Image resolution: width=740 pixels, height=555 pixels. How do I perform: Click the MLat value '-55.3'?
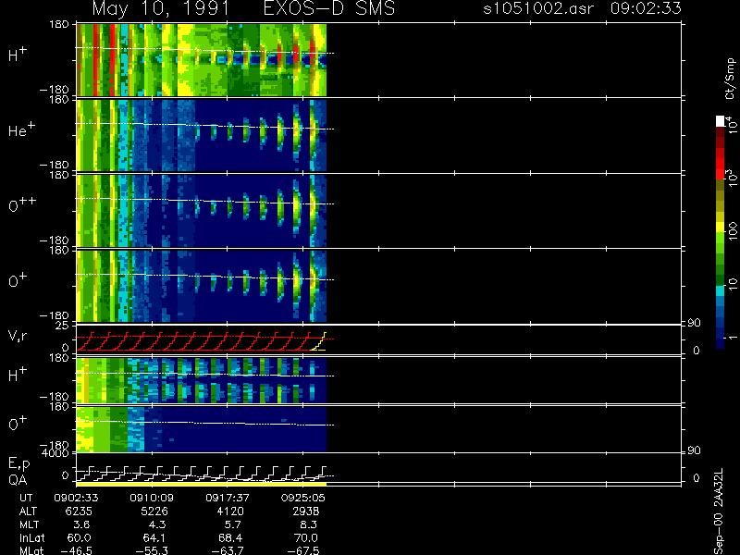pos(152,550)
